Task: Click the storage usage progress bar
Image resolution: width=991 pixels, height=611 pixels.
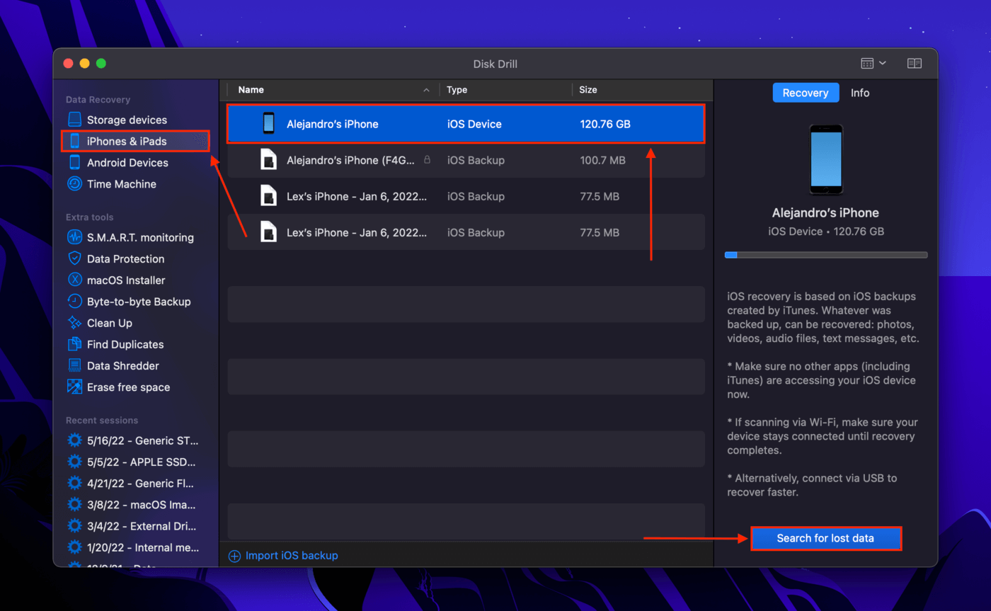Action: 825,255
